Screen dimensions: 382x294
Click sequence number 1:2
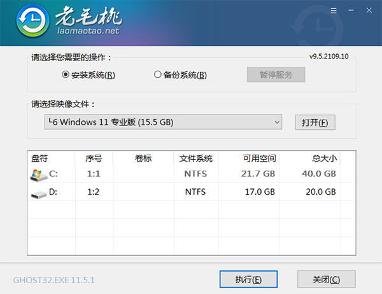click(x=94, y=192)
